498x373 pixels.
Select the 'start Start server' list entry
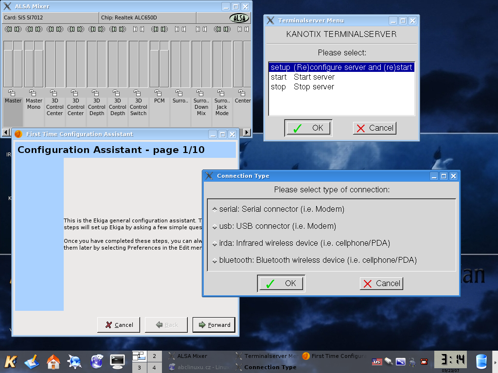[x=341, y=77]
